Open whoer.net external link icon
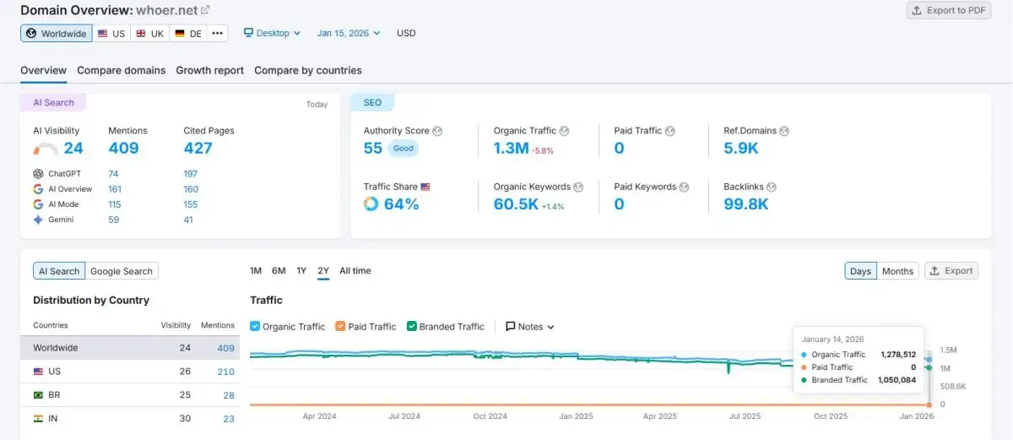 (x=205, y=10)
